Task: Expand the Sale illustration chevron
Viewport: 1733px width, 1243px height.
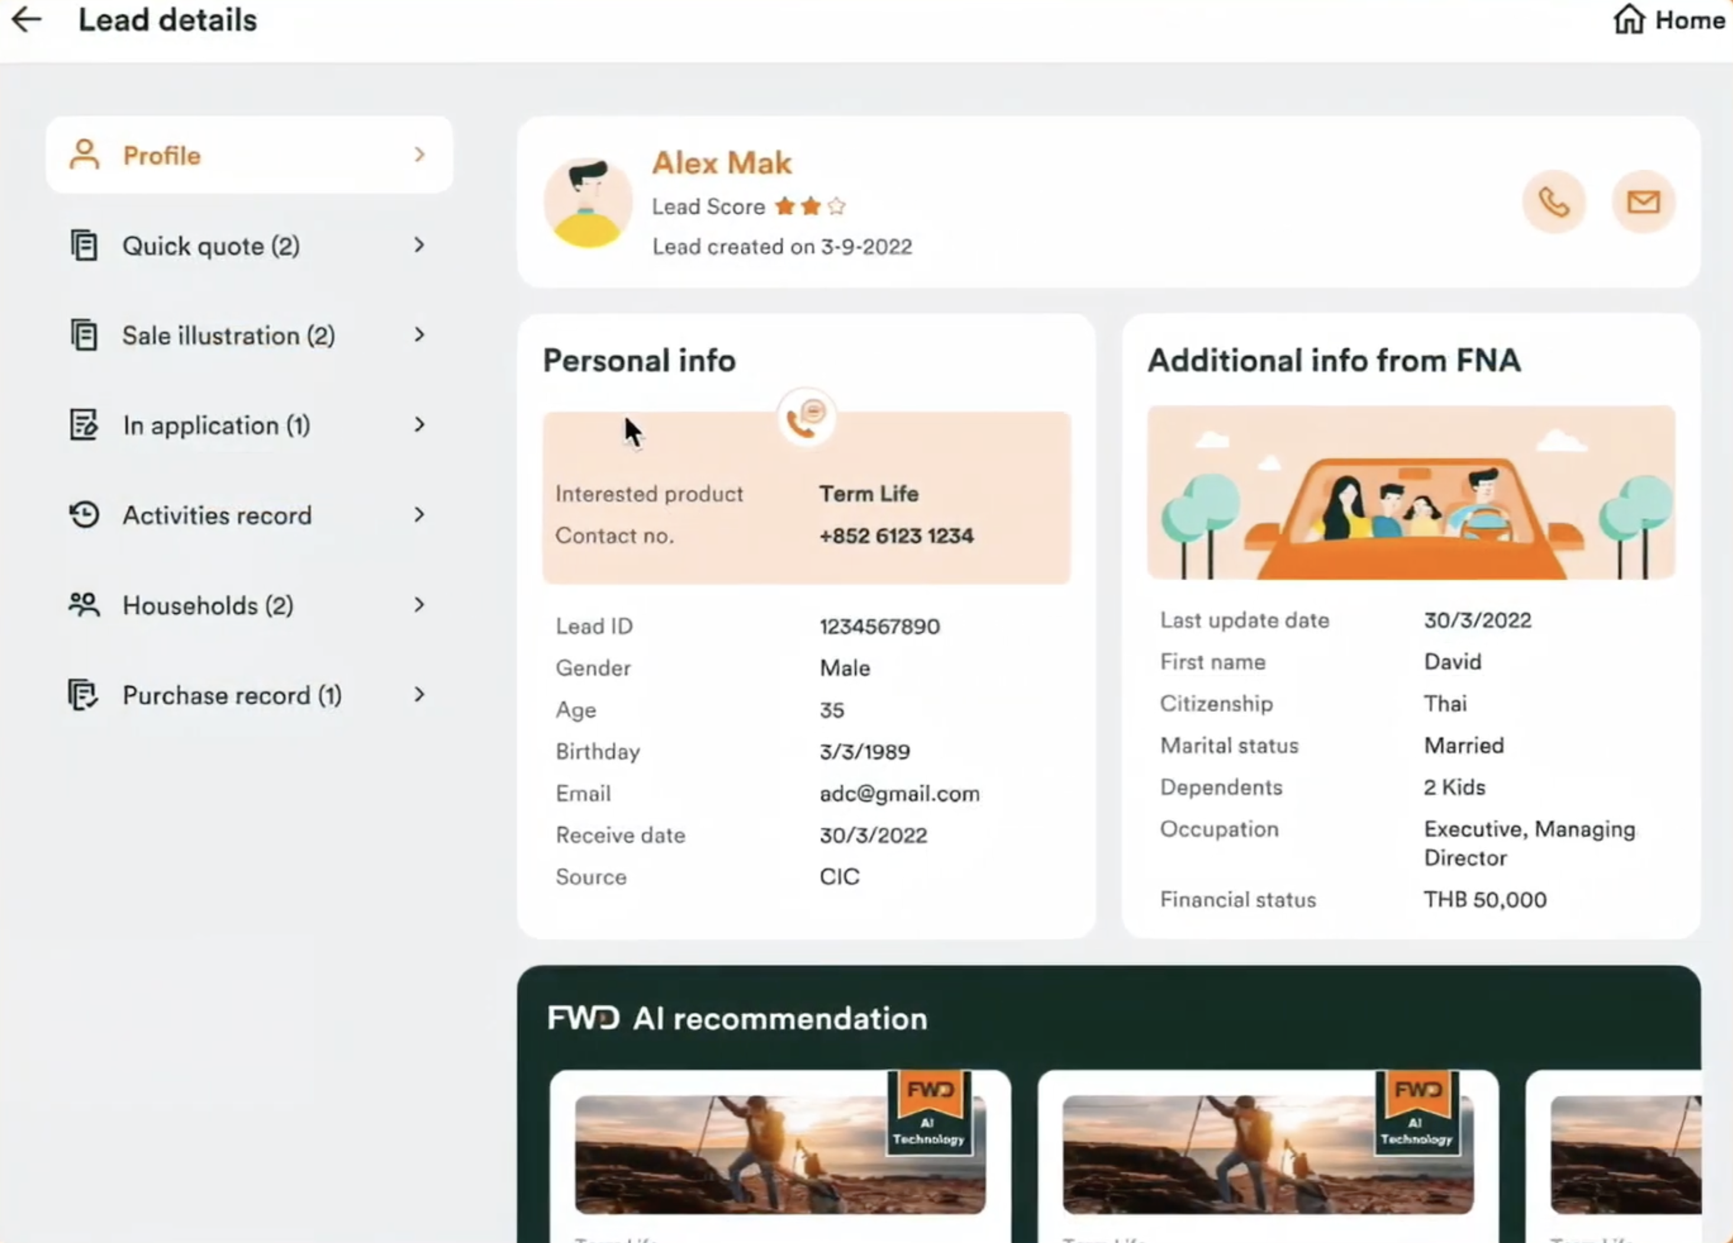Action: pos(418,334)
